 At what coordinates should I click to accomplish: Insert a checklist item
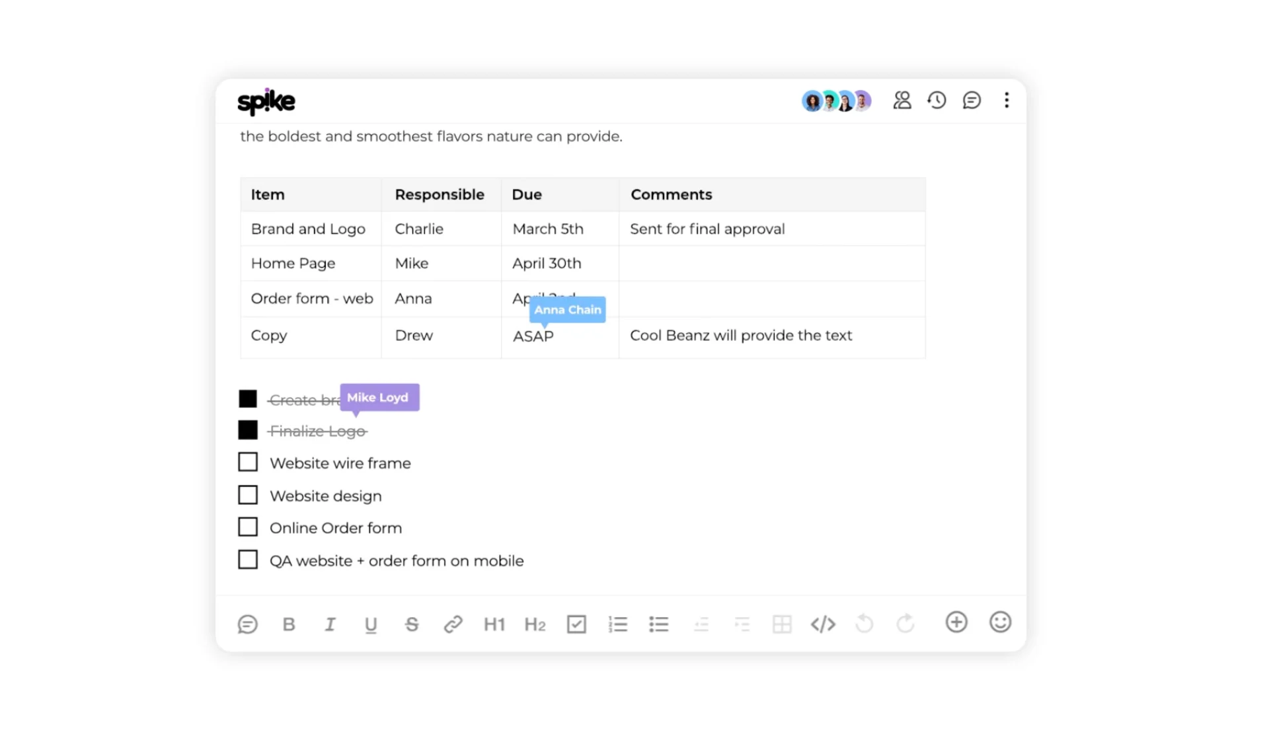[x=576, y=624]
